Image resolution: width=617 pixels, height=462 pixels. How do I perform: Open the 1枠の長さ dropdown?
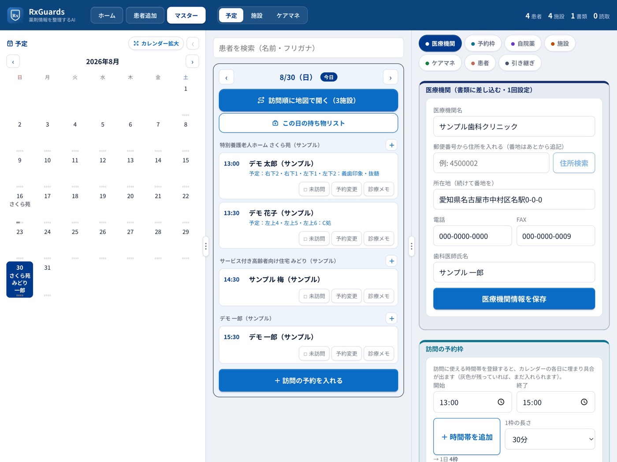click(550, 439)
